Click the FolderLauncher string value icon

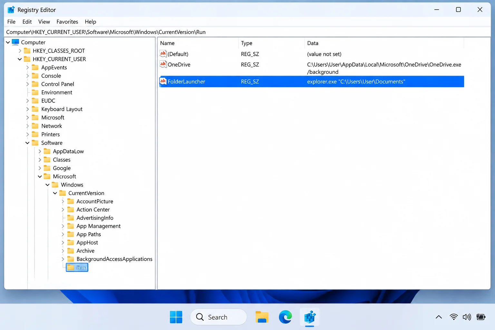point(163,82)
